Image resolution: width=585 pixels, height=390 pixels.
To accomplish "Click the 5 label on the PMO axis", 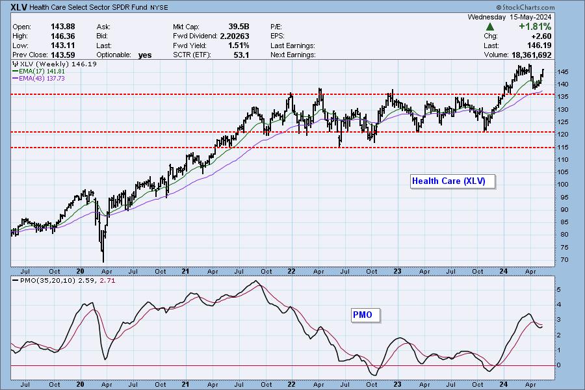I will point(558,290).
